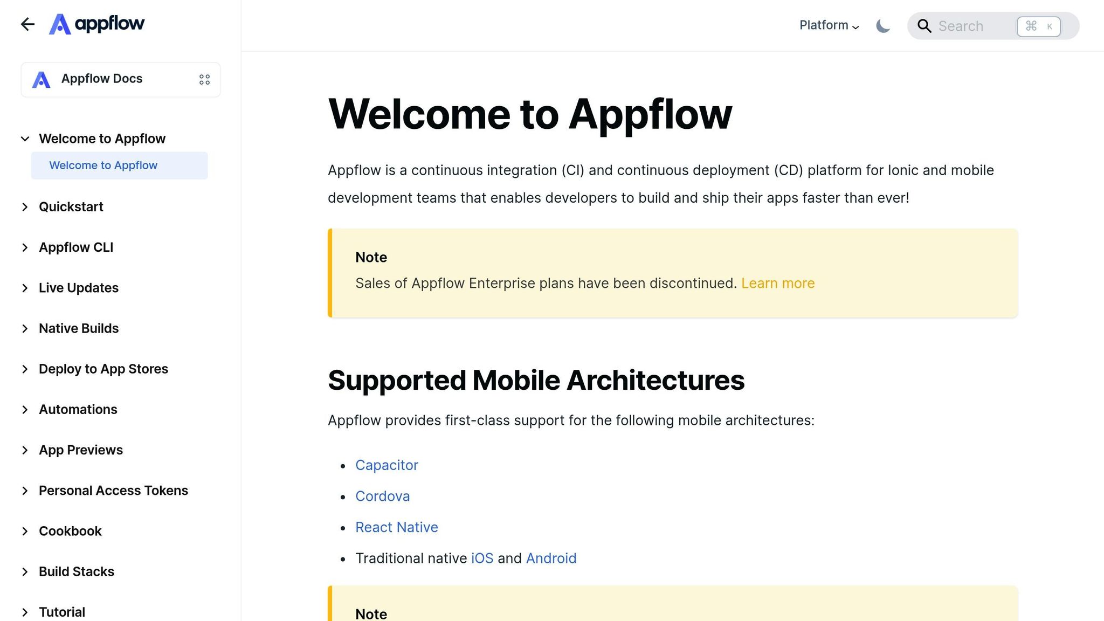Expand the Native Builds chevron

(x=25, y=329)
